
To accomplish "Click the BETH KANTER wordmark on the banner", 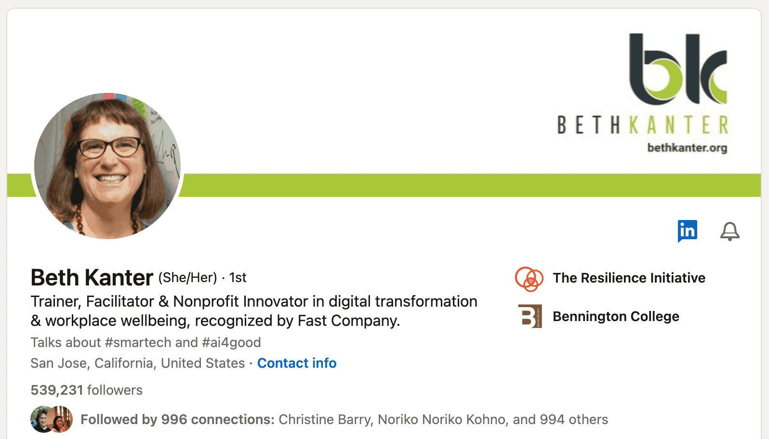I will 642,124.
